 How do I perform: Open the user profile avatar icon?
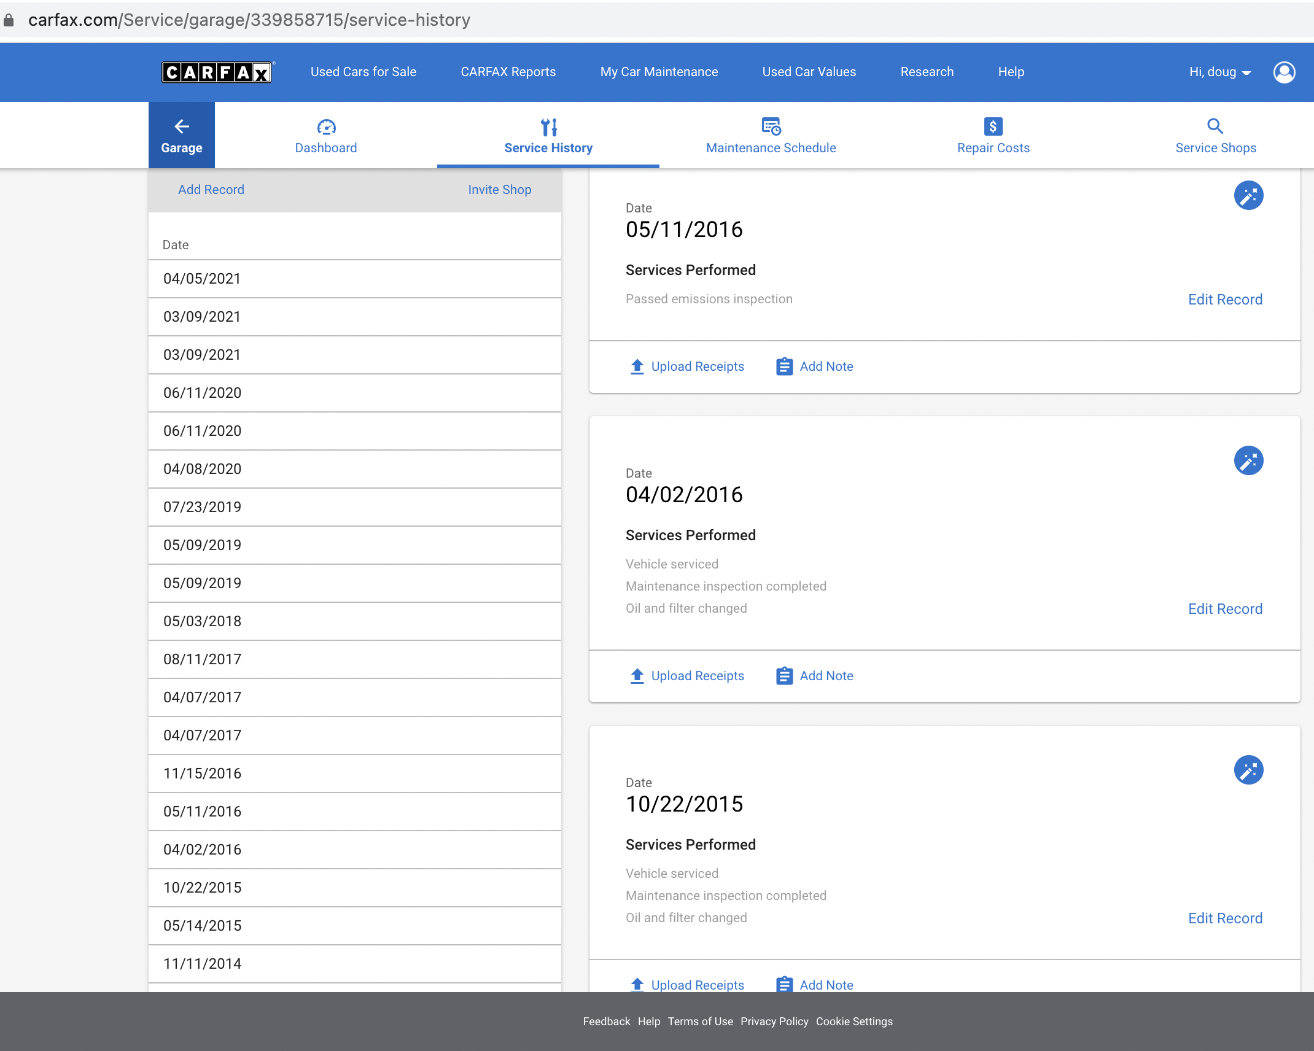coord(1284,72)
